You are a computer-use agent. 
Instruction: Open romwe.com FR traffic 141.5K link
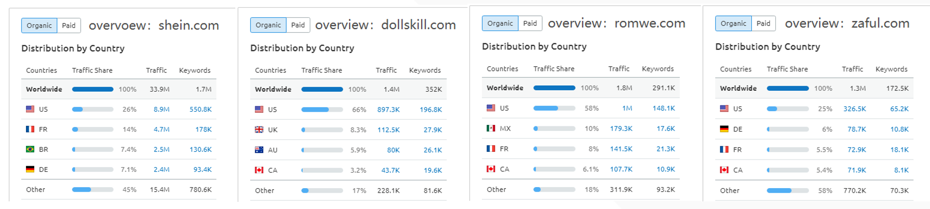click(621, 149)
